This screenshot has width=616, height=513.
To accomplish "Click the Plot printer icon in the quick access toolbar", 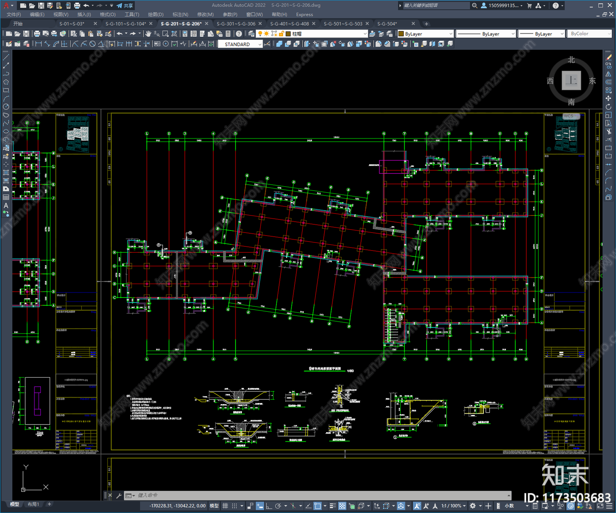I will [77, 5].
